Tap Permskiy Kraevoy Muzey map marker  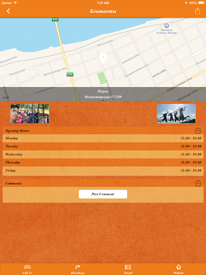(166, 26)
